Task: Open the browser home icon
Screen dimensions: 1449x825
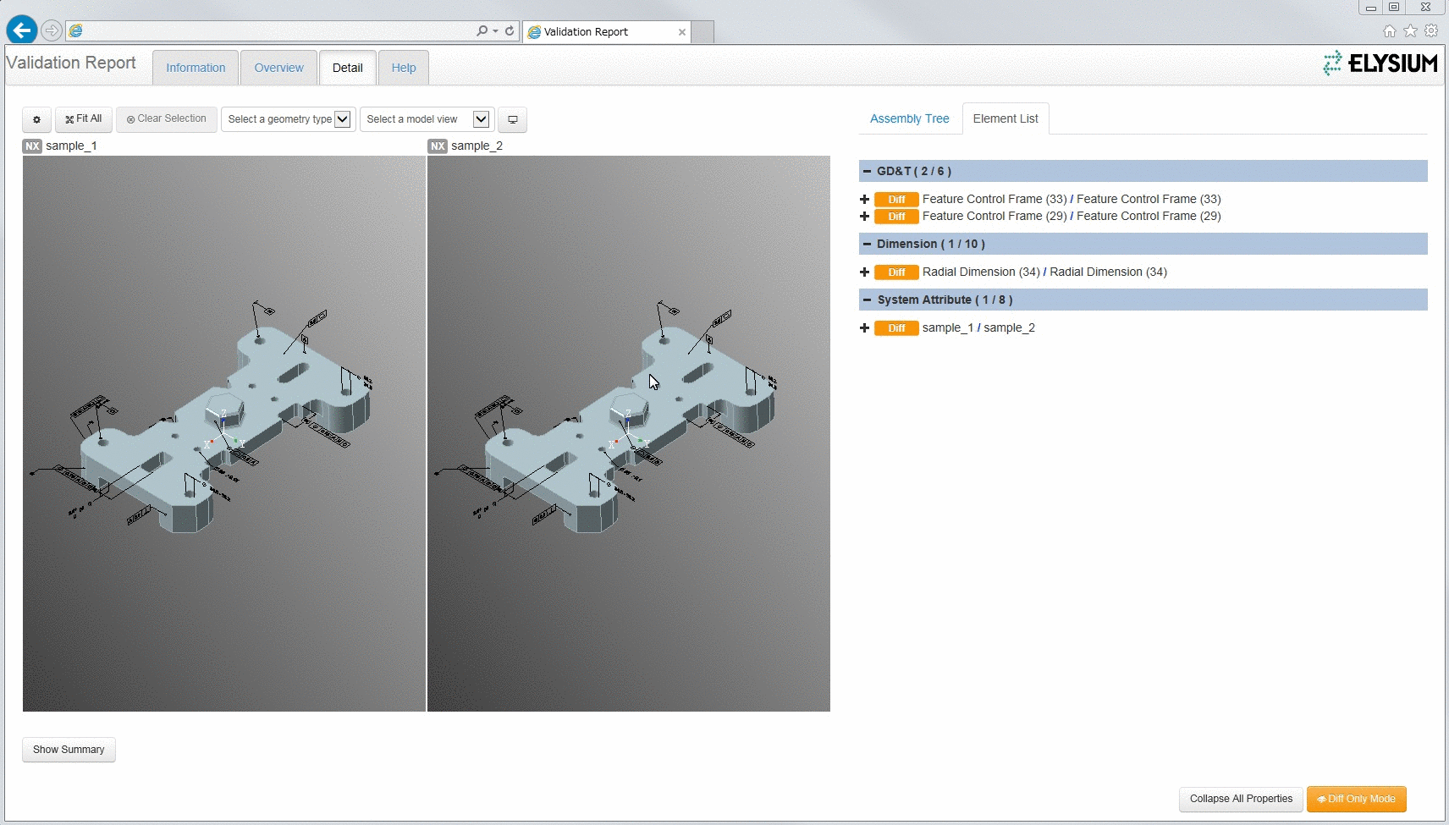Action: 1389,30
